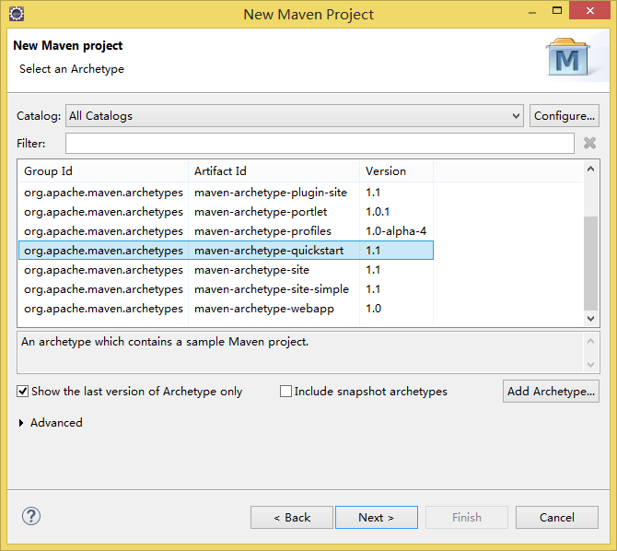Viewport: 617px width, 551px height.
Task: Open the Catalog dropdown
Action: pos(295,116)
